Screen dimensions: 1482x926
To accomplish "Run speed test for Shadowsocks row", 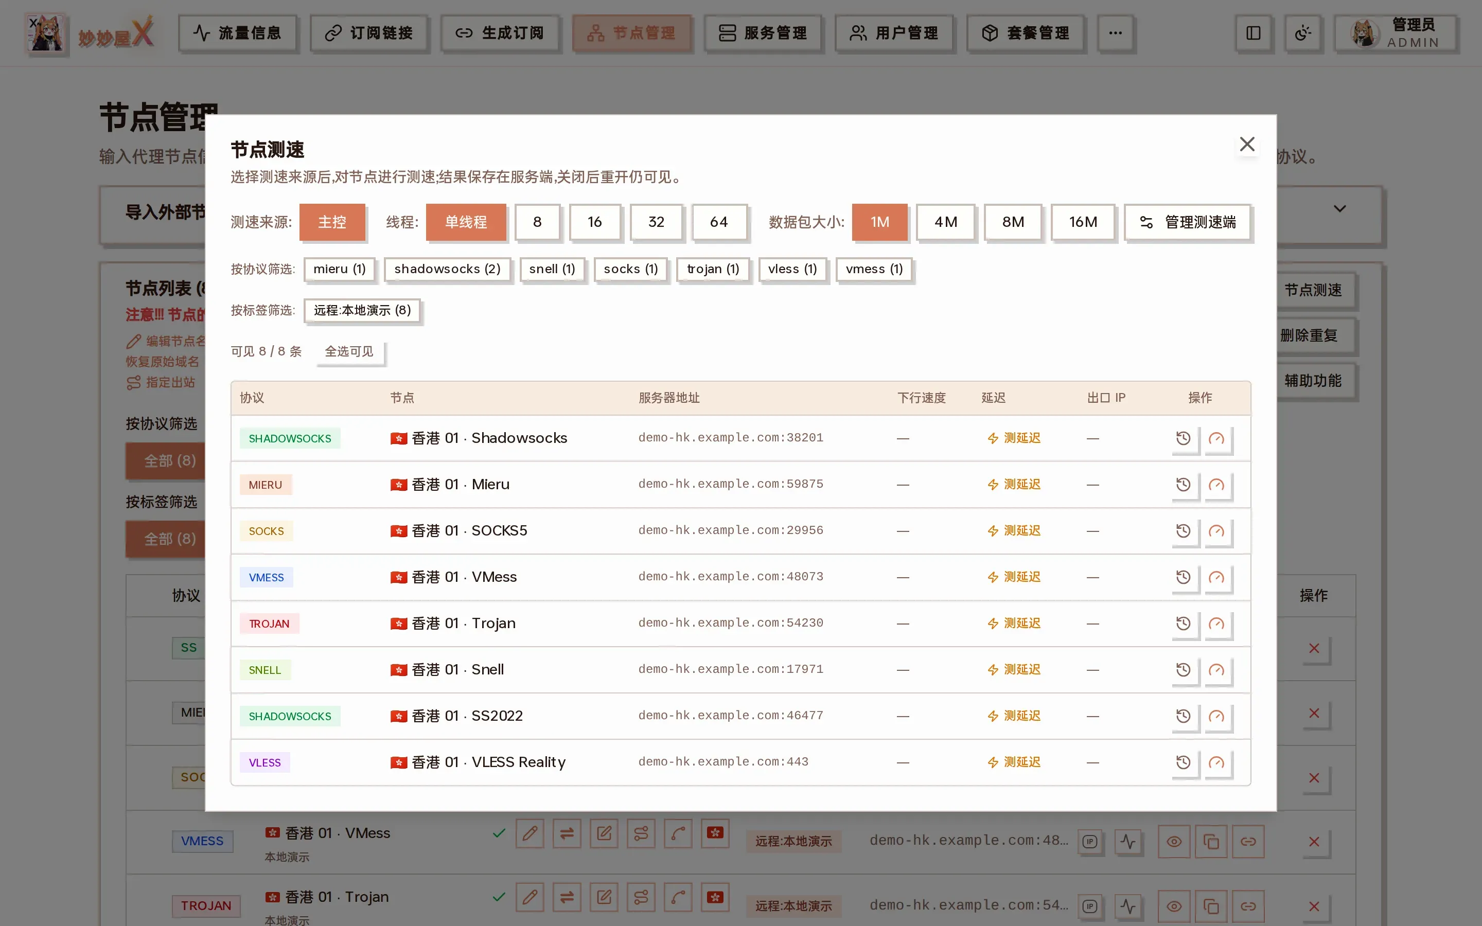I will 1216,438.
